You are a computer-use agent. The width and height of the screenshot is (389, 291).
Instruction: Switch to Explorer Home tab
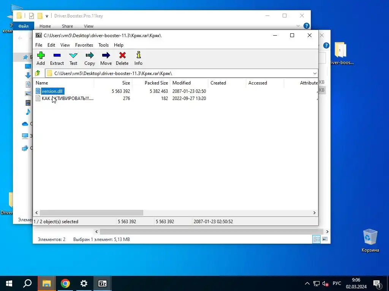coord(45,26)
